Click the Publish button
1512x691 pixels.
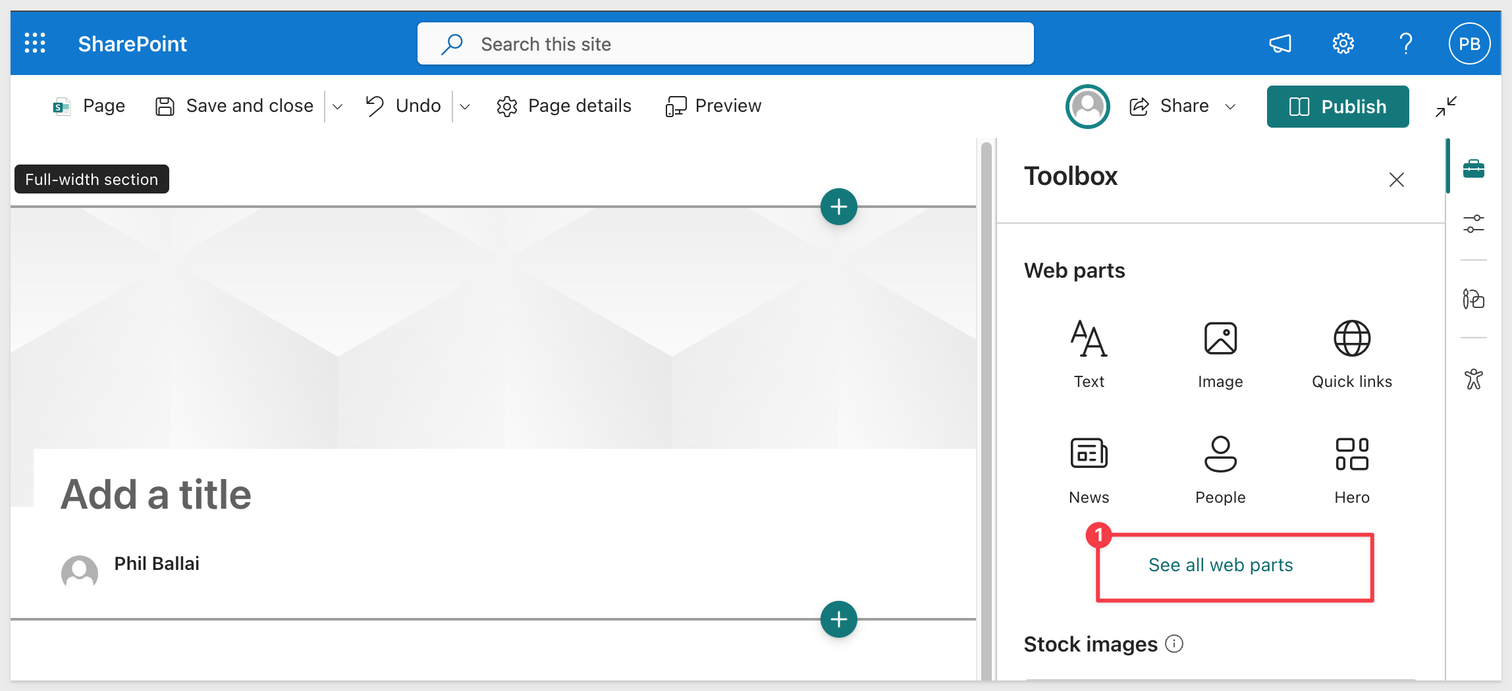click(1337, 107)
